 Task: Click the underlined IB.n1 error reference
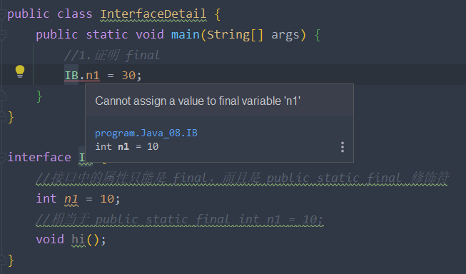pos(82,76)
